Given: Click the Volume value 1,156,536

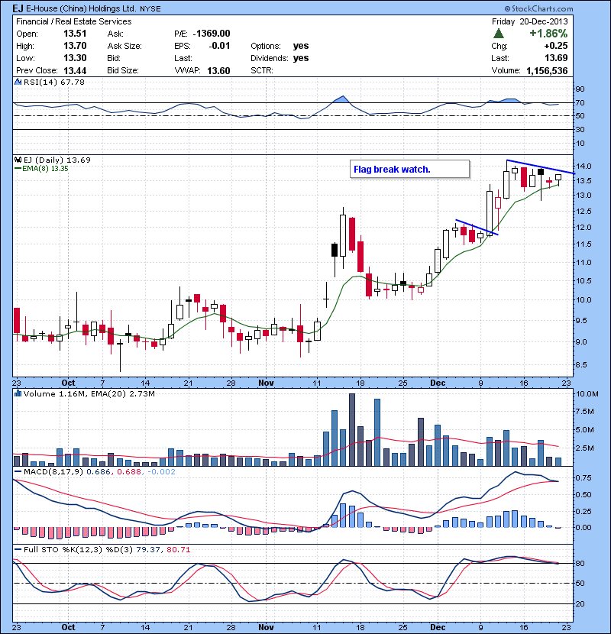Looking at the screenshot, I should (x=547, y=71).
